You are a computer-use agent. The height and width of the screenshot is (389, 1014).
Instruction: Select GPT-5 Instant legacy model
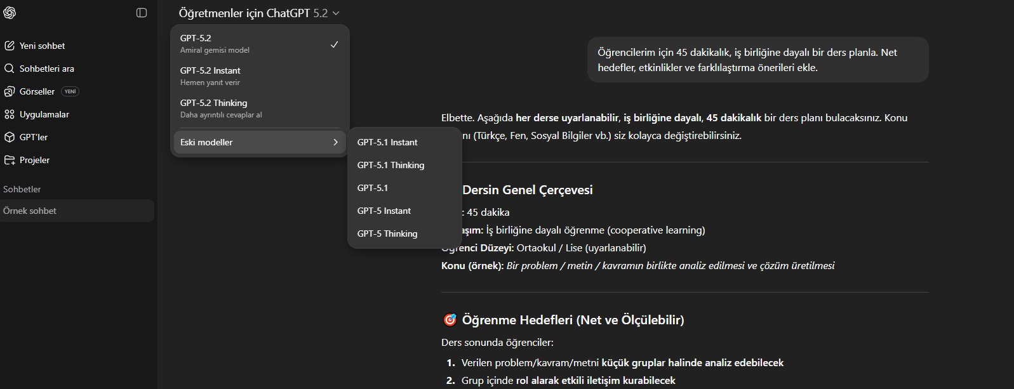coord(404,211)
